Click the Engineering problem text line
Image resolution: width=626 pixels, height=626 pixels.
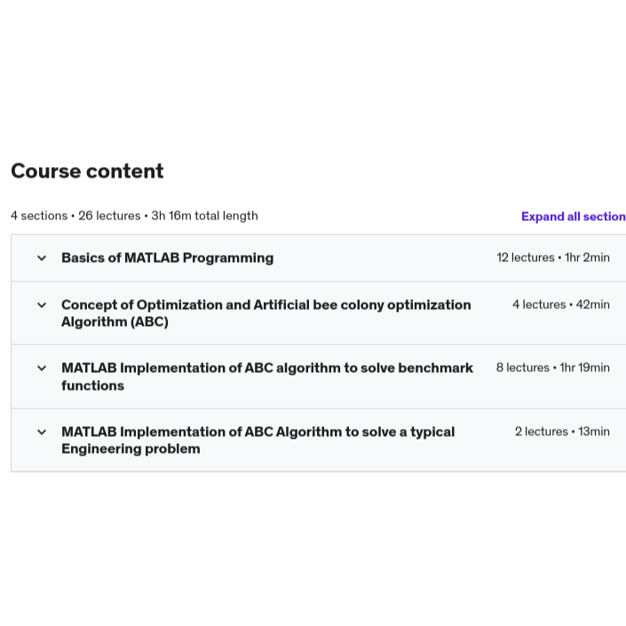[131, 448]
